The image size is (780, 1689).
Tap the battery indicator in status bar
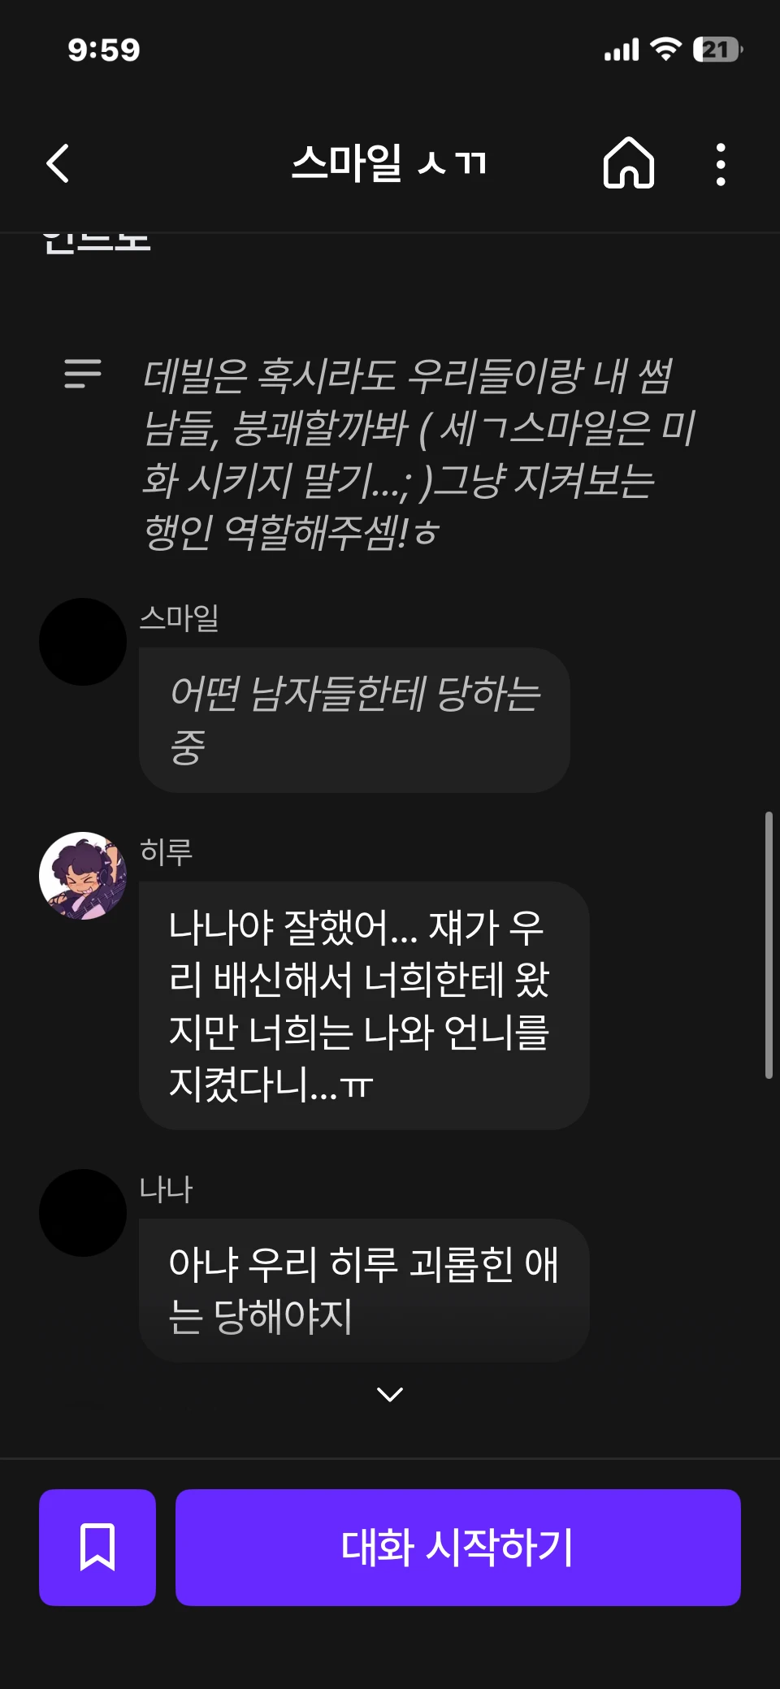pyautogui.click(x=717, y=50)
